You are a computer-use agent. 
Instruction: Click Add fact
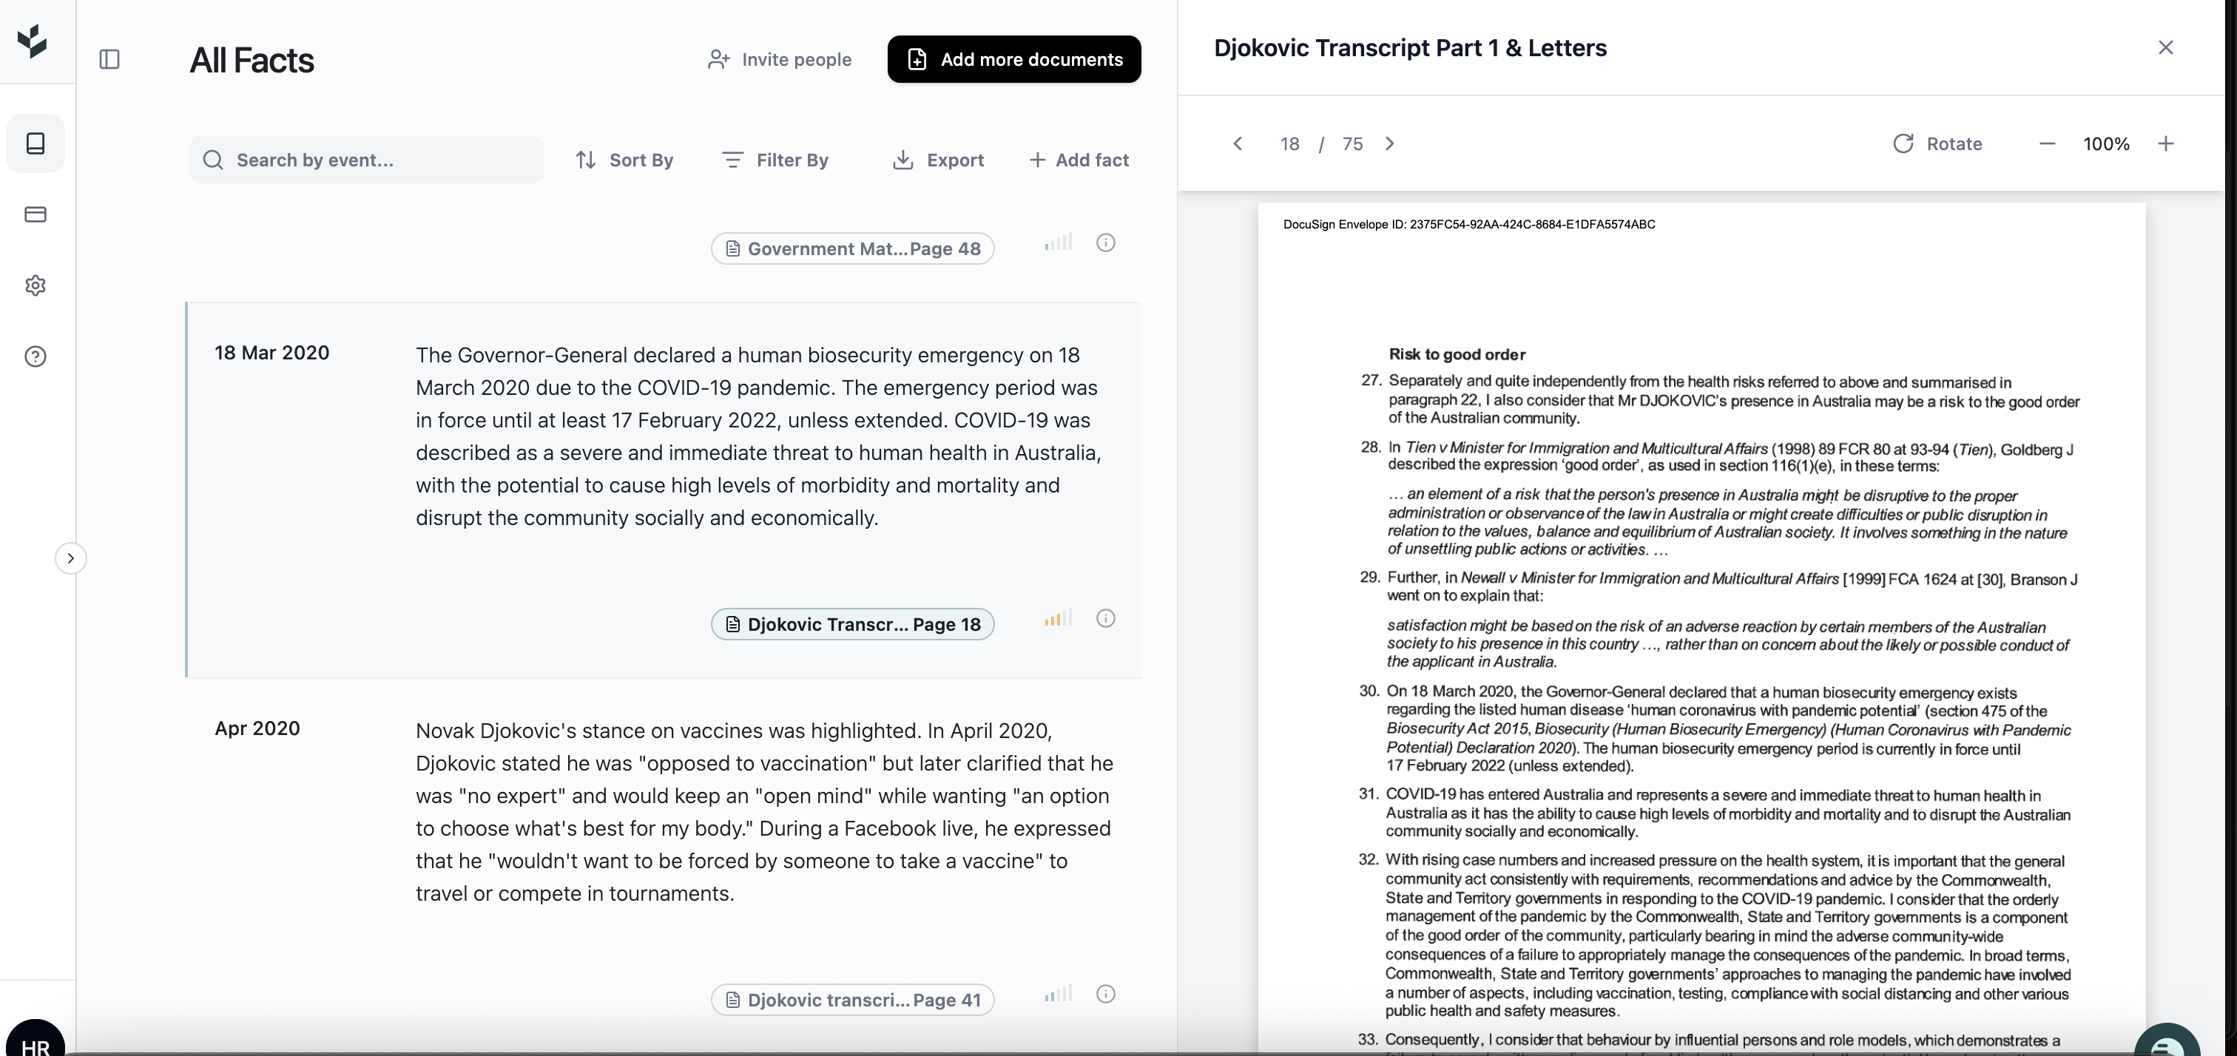coord(1079,160)
